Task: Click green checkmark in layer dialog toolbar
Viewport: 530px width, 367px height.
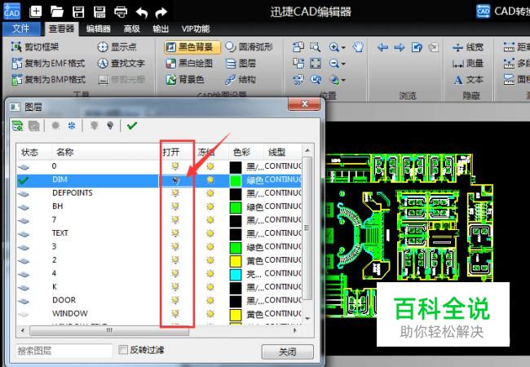Action: tap(132, 126)
